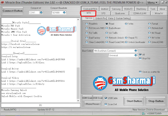
Task: Open the Unlock/Fix sub-tab
Action: click(x=101, y=18)
